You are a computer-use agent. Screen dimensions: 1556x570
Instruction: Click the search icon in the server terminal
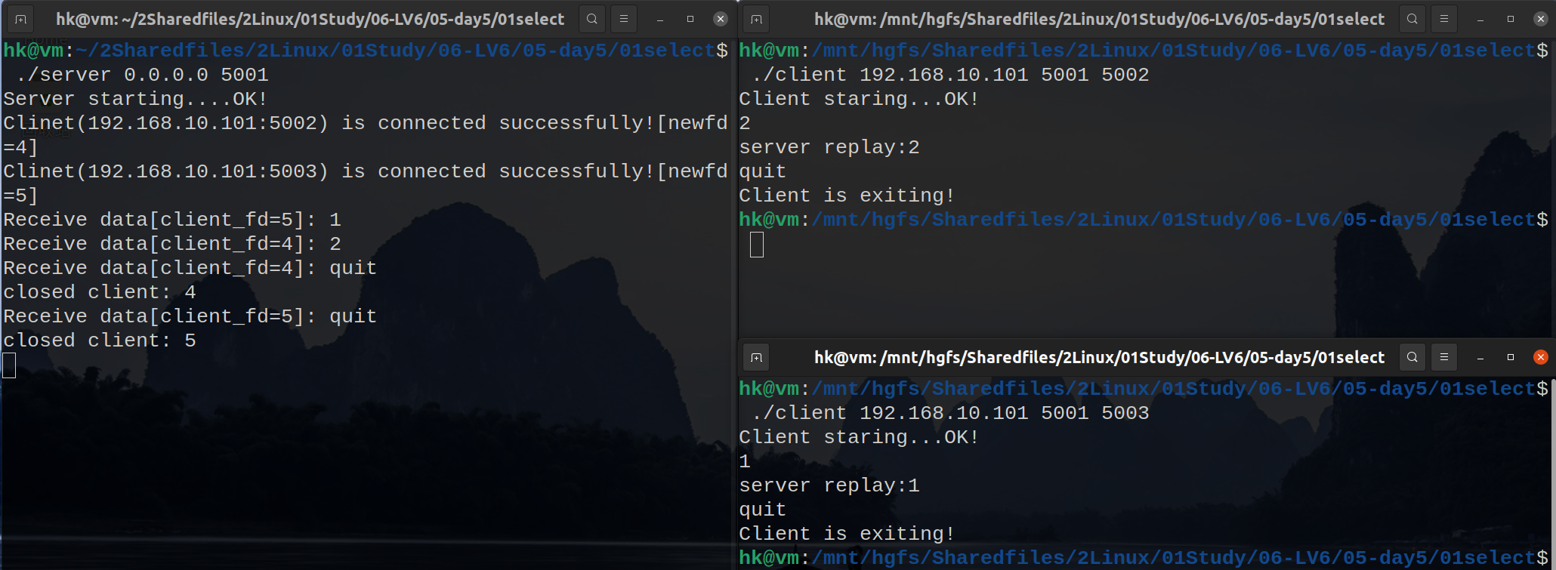[x=592, y=19]
